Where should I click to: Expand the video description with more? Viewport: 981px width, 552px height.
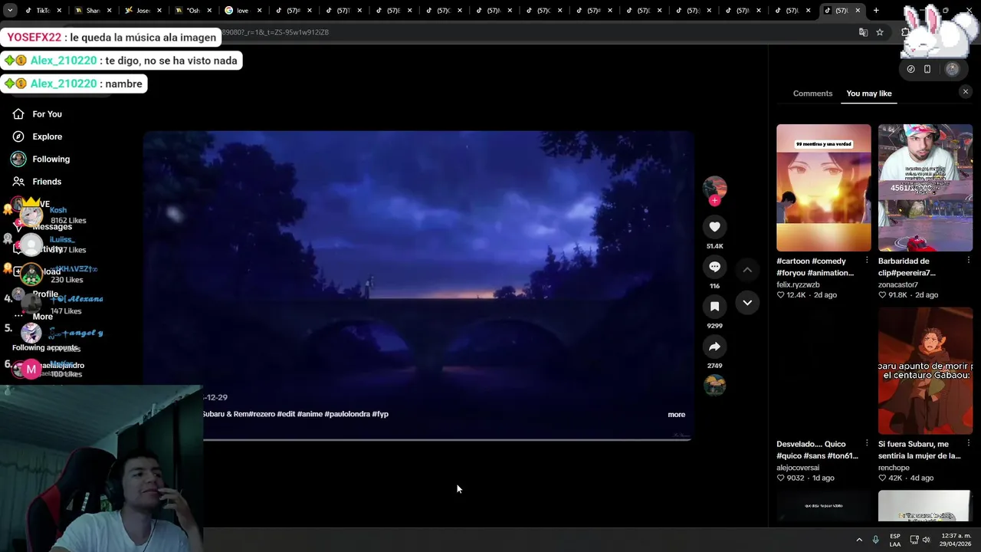(x=676, y=415)
